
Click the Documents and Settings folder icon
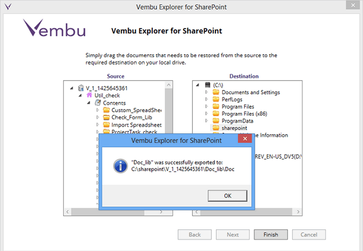tap(216, 92)
